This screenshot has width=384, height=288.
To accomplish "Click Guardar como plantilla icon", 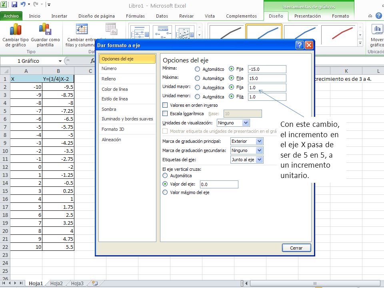I will [x=45, y=29].
